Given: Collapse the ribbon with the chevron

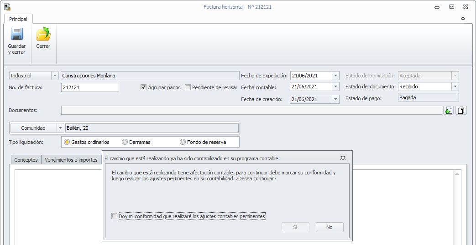Looking at the screenshot, I should 463,19.
